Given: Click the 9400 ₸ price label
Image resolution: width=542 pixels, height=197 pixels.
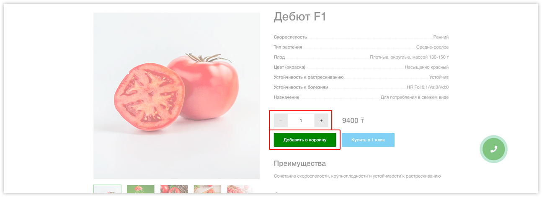Looking at the screenshot, I should [353, 121].
